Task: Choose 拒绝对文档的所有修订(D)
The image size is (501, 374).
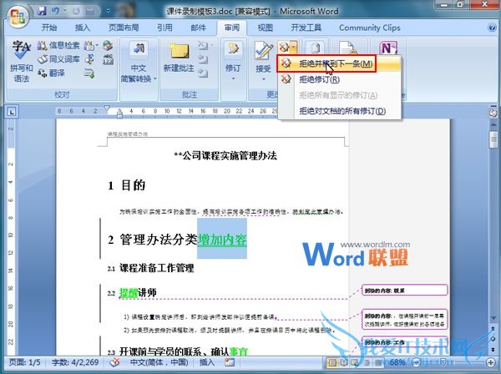Action: pyautogui.click(x=339, y=111)
